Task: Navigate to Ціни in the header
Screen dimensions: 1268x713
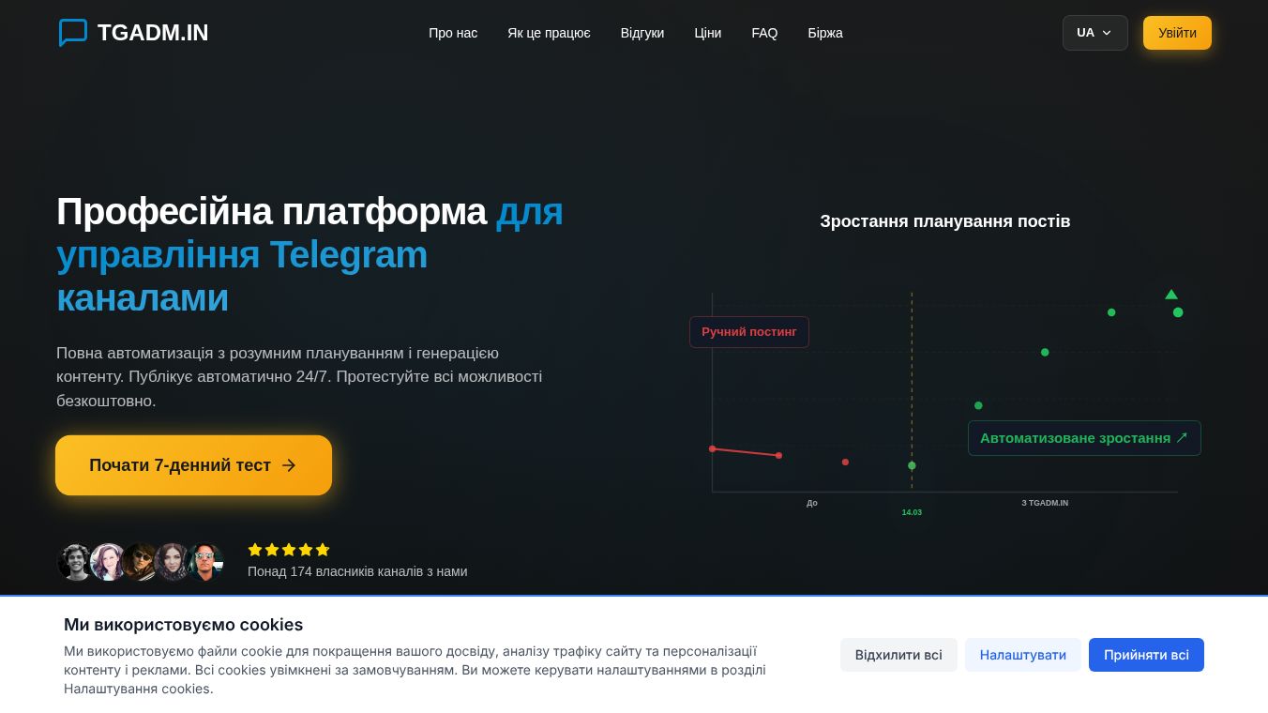Action: coord(708,33)
